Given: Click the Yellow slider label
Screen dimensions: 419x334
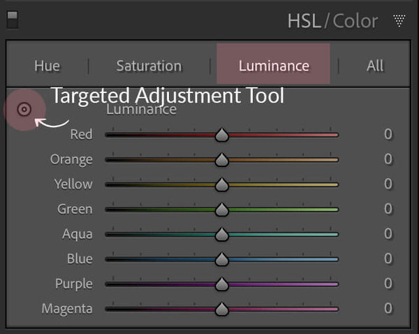Looking at the screenshot, I should 73,184.
